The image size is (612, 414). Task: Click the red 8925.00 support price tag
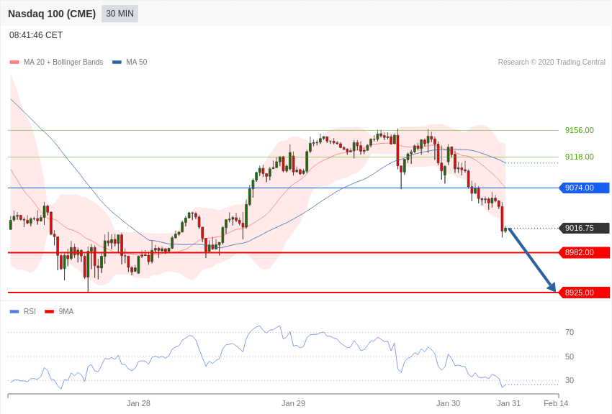coord(585,293)
